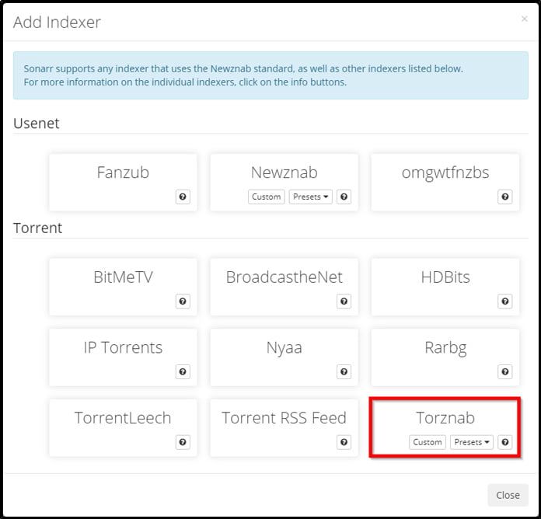
Task: Open info for Torznab indexer
Action: pos(504,442)
